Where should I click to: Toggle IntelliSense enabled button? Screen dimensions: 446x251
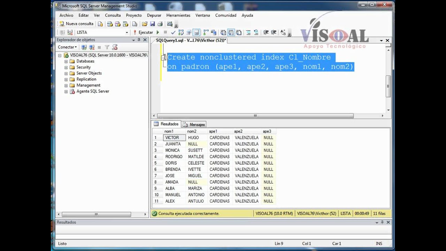pos(197,32)
